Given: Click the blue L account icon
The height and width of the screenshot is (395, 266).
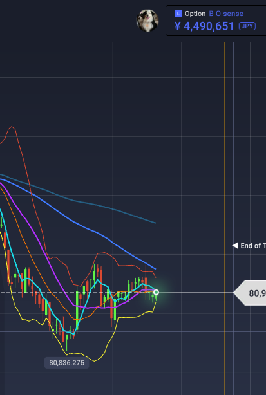Looking at the screenshot, I should (x=178, y=14).
